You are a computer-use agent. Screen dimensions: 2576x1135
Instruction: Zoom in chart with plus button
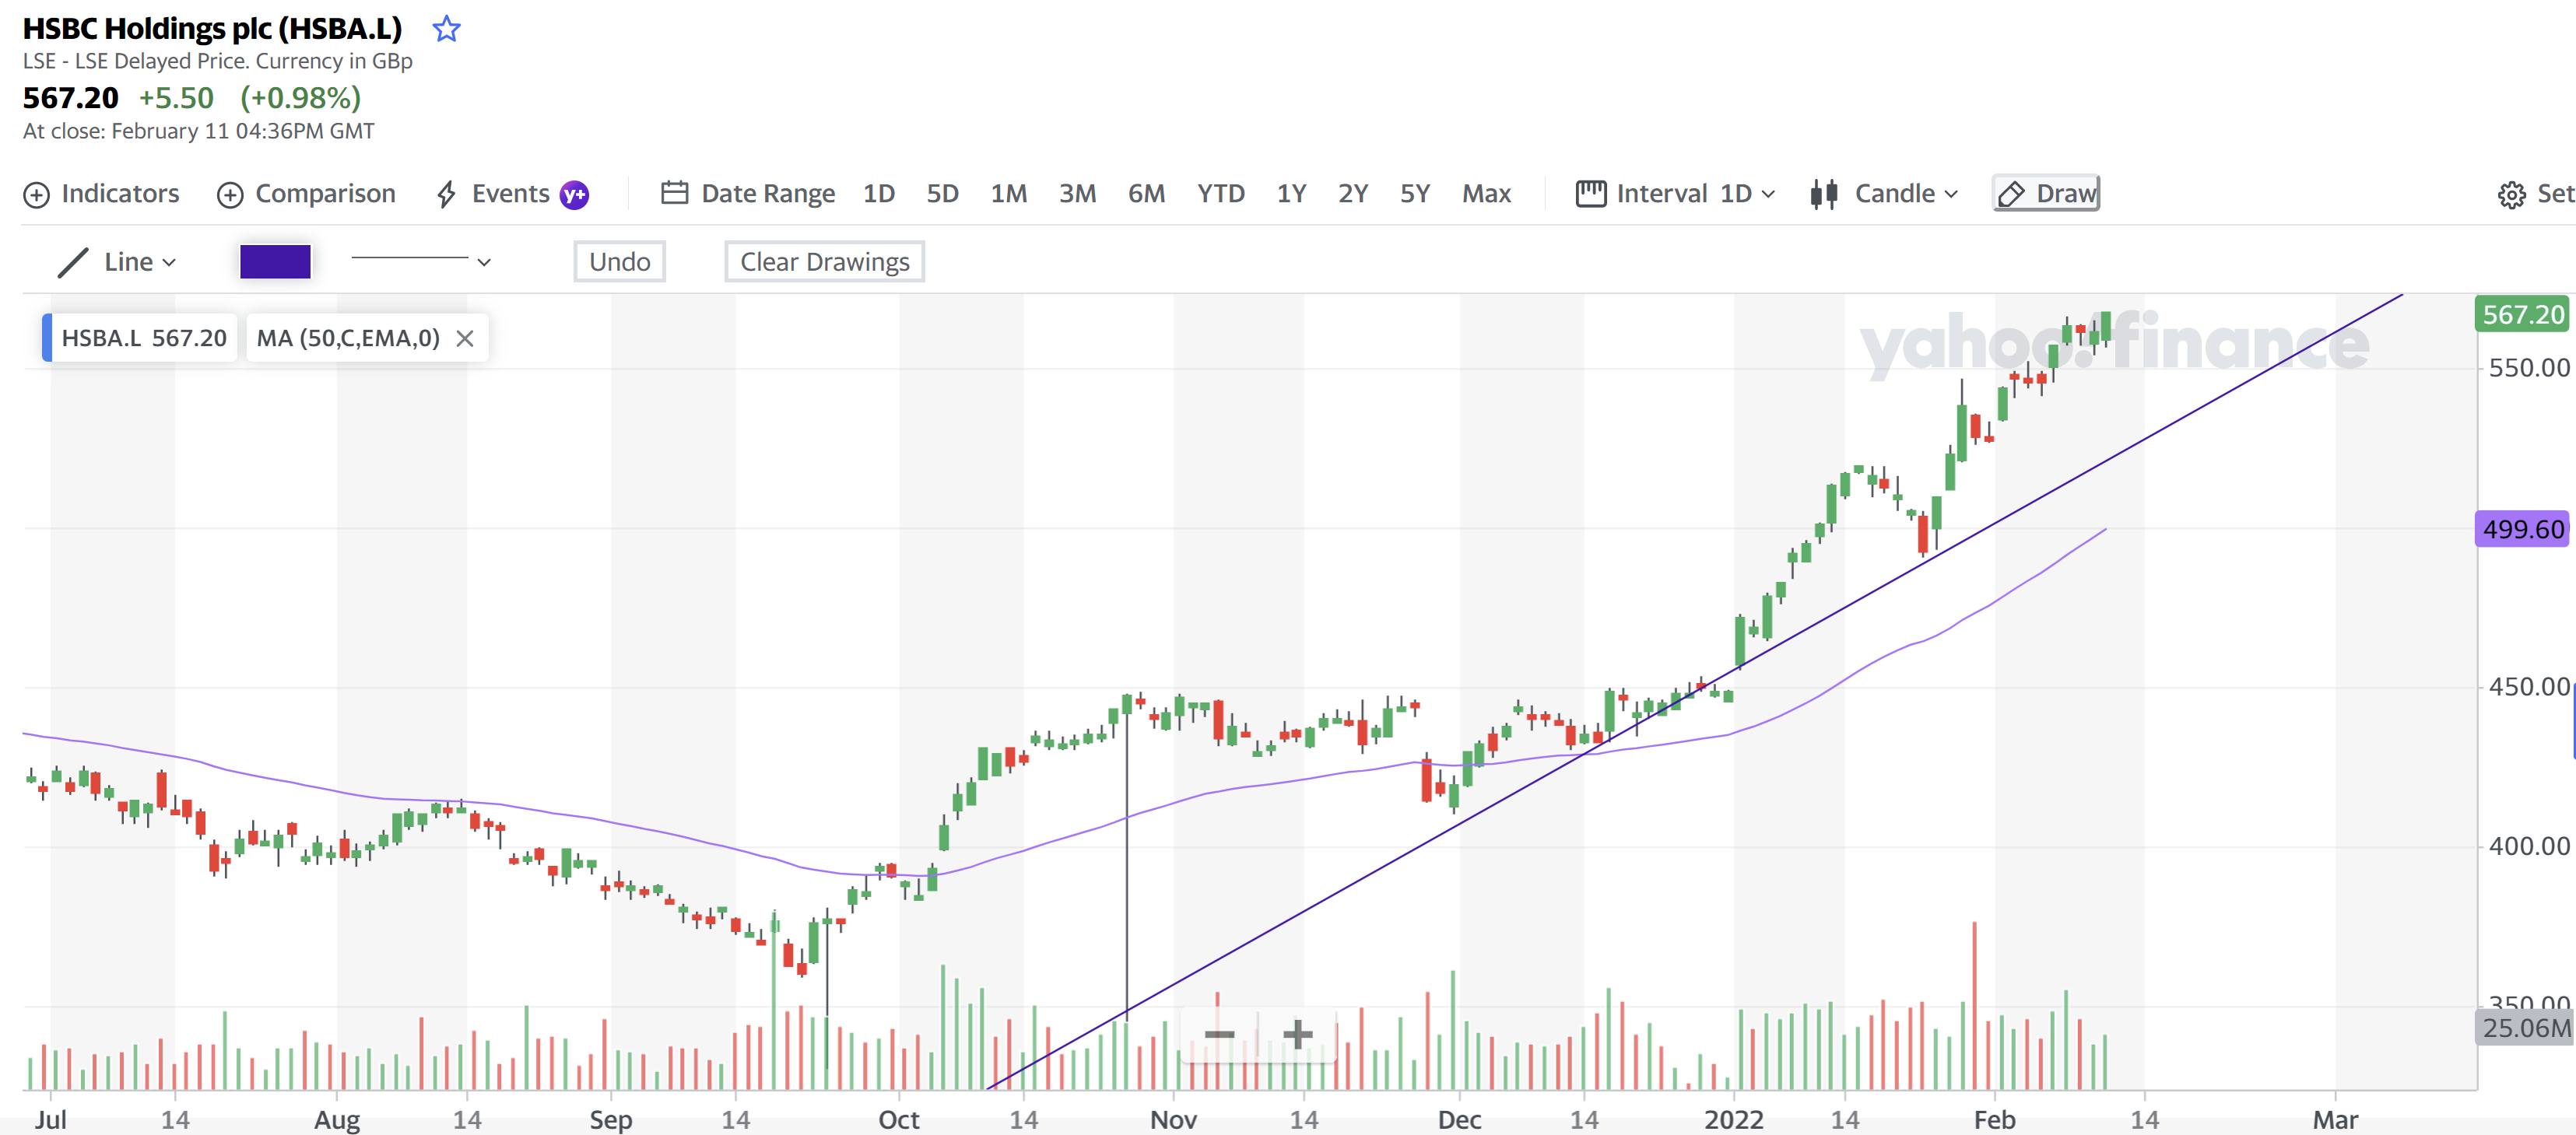coord(1297,1033)
